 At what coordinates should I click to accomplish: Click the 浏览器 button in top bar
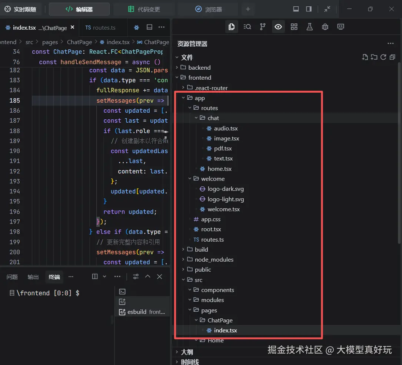209,9
